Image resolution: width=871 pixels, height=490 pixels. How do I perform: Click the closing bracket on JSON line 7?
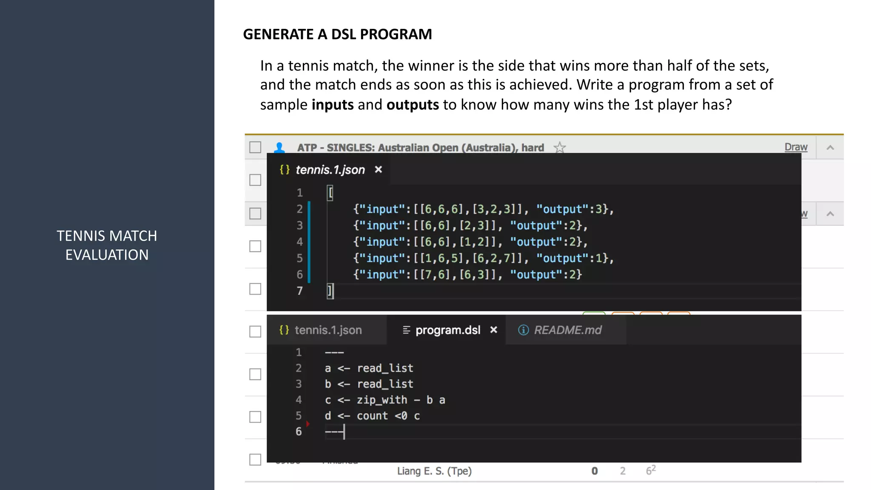click(x=330, y=291)
